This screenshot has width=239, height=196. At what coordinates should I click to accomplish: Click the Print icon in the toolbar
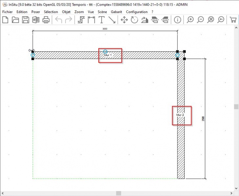tap(46, 20)
